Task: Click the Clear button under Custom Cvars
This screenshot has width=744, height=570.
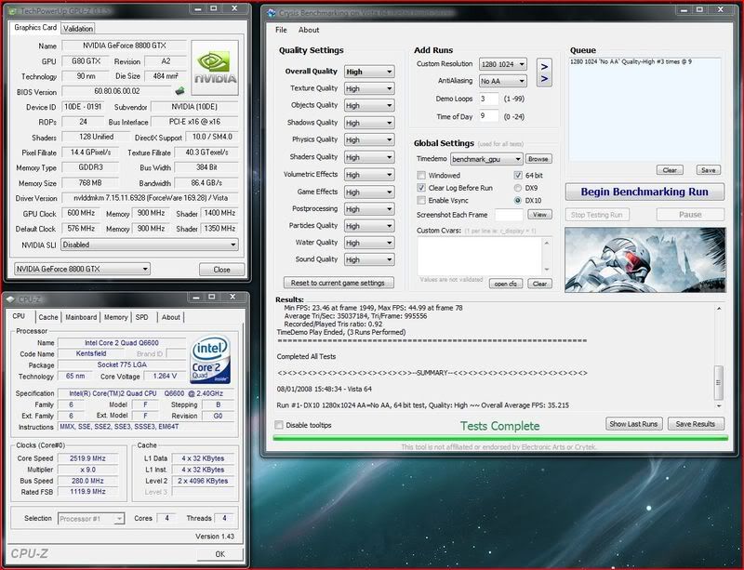Action: coord(539,284)
